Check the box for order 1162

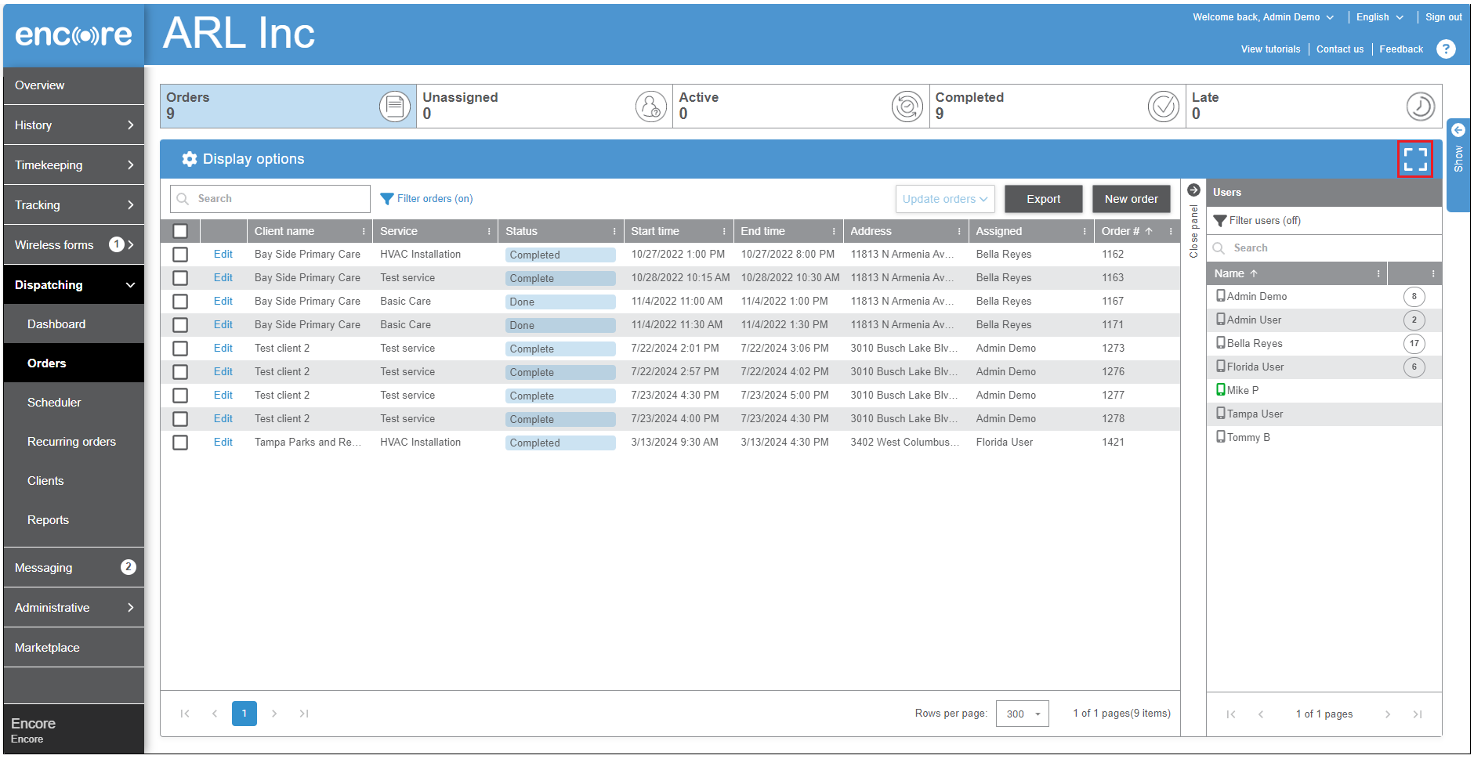point(180,255)
